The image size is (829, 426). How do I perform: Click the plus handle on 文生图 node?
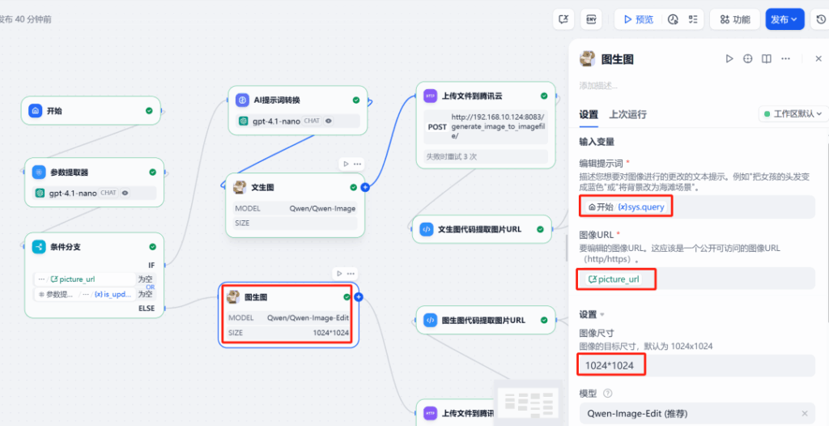[x=365, y=187]
